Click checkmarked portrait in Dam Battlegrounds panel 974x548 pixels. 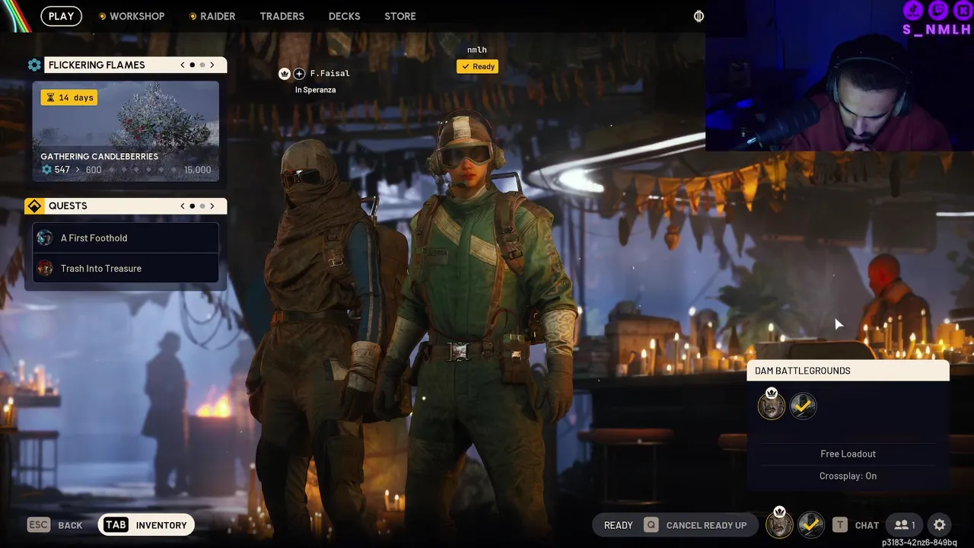(803, 406)
